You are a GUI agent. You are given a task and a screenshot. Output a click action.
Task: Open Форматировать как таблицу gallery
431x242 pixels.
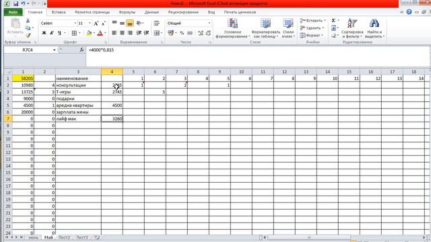click(265, 28)
